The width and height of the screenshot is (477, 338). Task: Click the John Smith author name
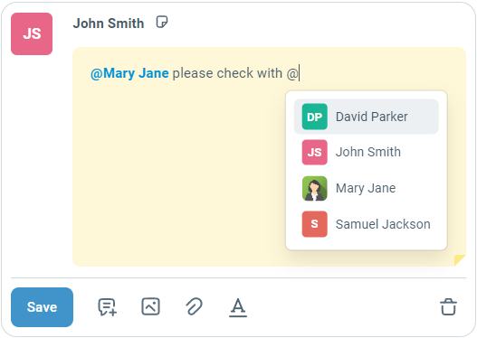pos(109,23)
